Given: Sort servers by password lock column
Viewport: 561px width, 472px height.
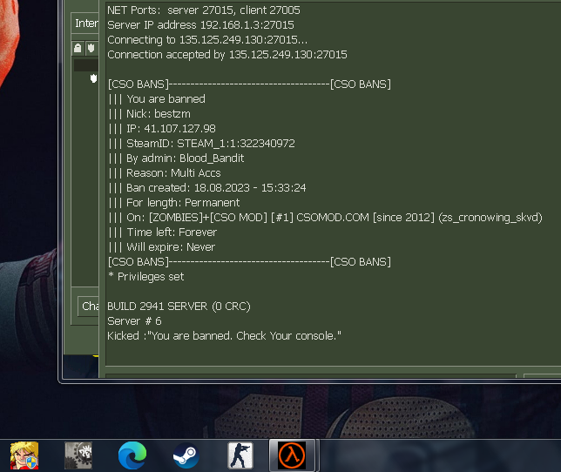Looking at the screenshot, I should pyautogui.click(x=78, y=48).
